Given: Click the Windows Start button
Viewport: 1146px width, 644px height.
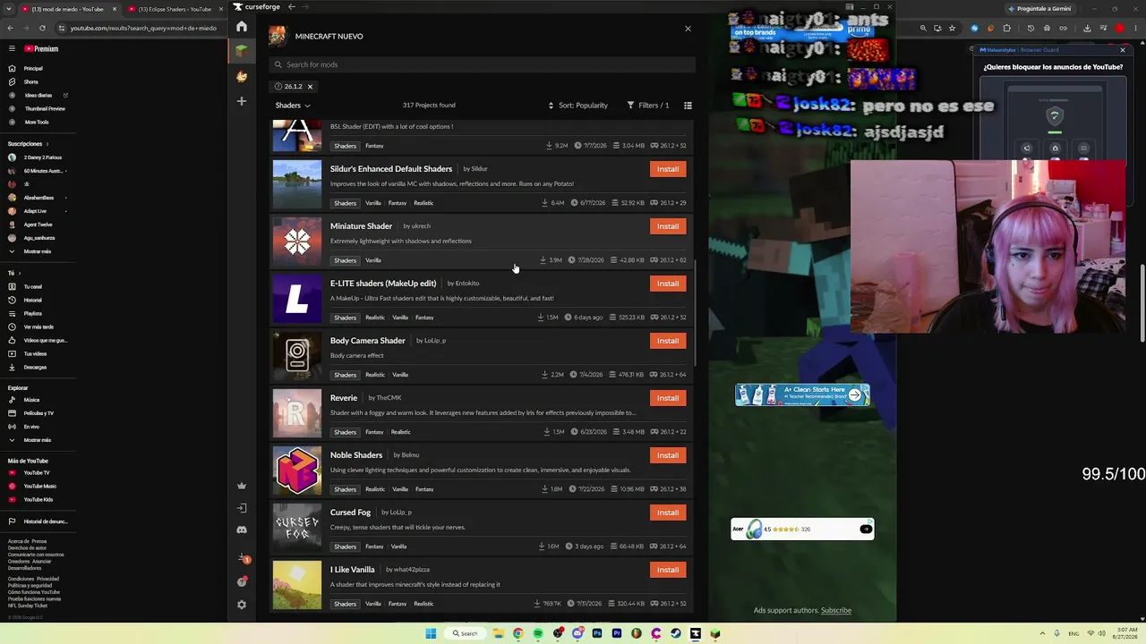Looking at the screenshot, I should 431,633.
